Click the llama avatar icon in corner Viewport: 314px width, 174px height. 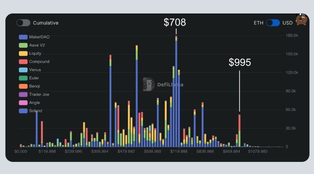[x=301, y=19]
